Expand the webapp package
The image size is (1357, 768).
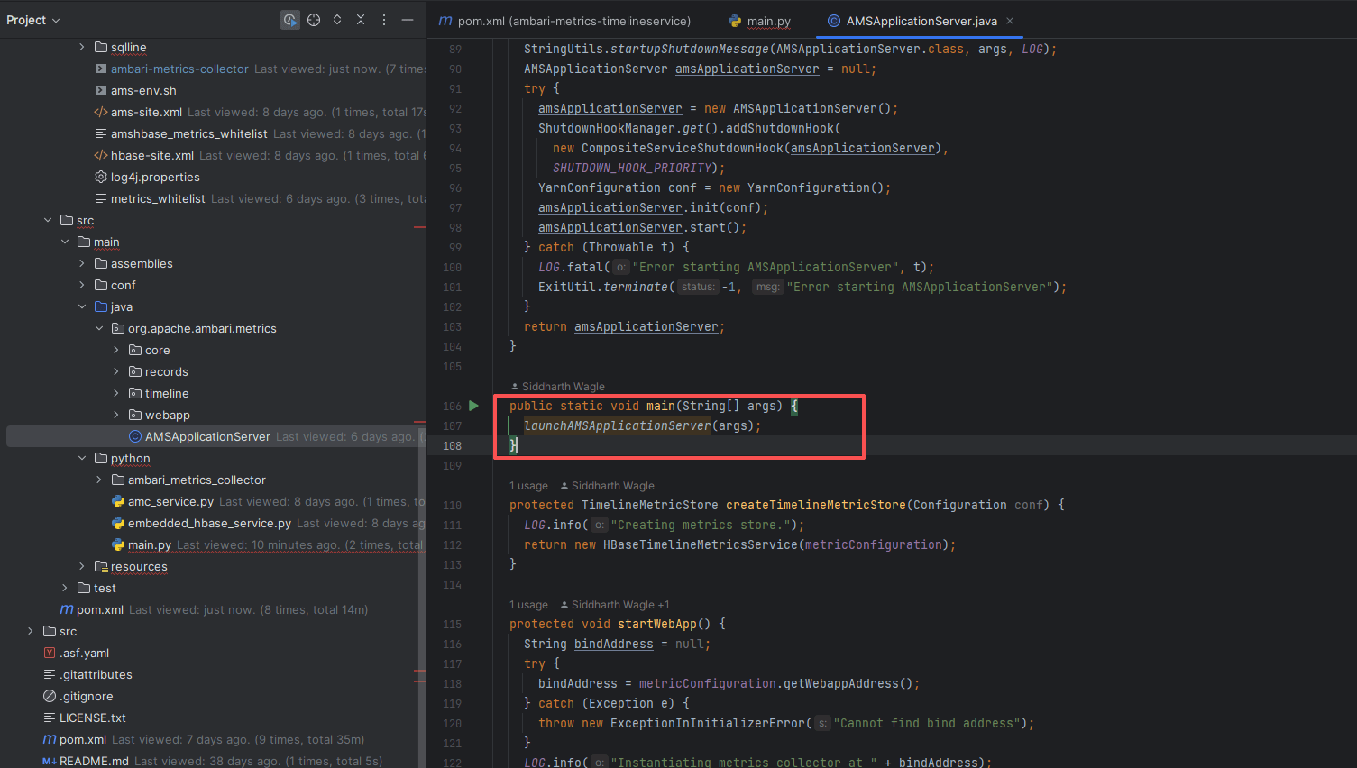pyautogui.click(x=116, y=415)
